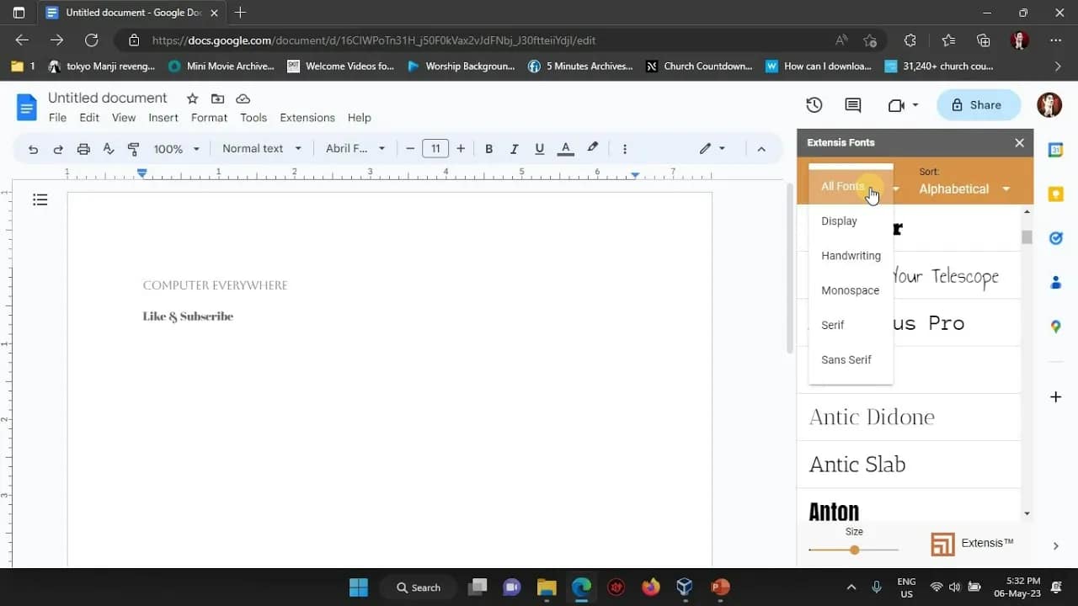This screenshot has height=606, width=1078.
Task: Apply text color from the toolbar
Action: (x=565, y=149)
